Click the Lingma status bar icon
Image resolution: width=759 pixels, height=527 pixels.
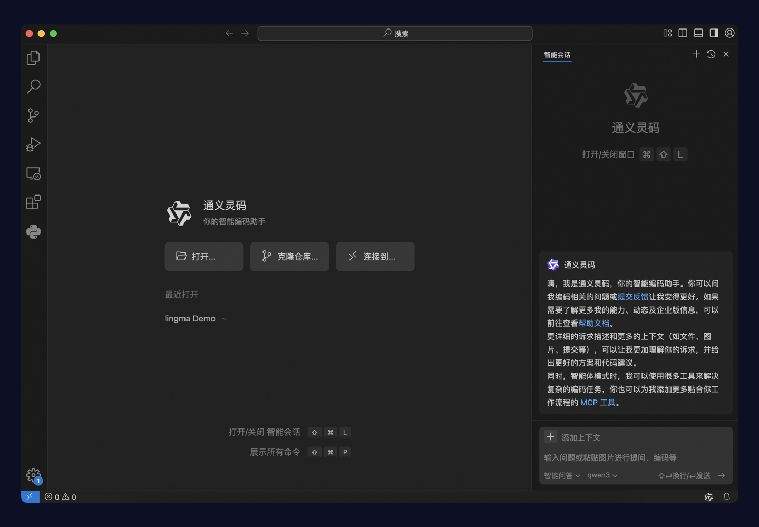[708, 497]
